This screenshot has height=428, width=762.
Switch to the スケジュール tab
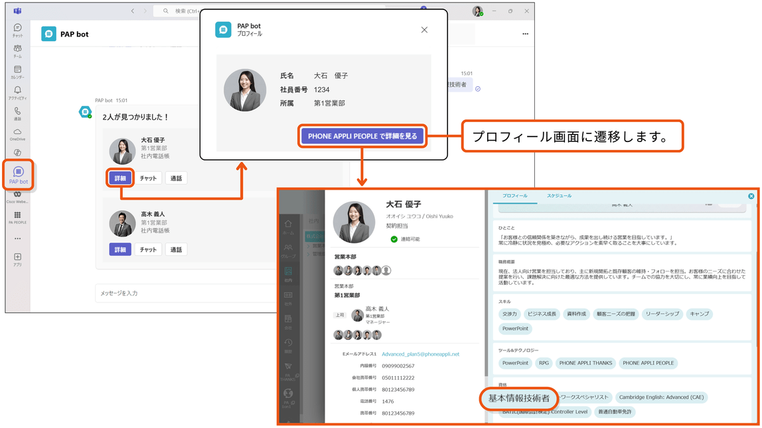[x=559, y=196]
